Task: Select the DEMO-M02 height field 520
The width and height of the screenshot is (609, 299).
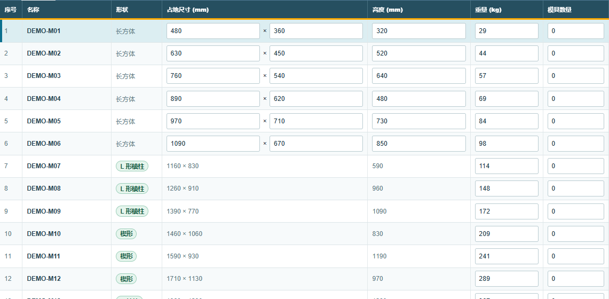Action: [418, 53]
